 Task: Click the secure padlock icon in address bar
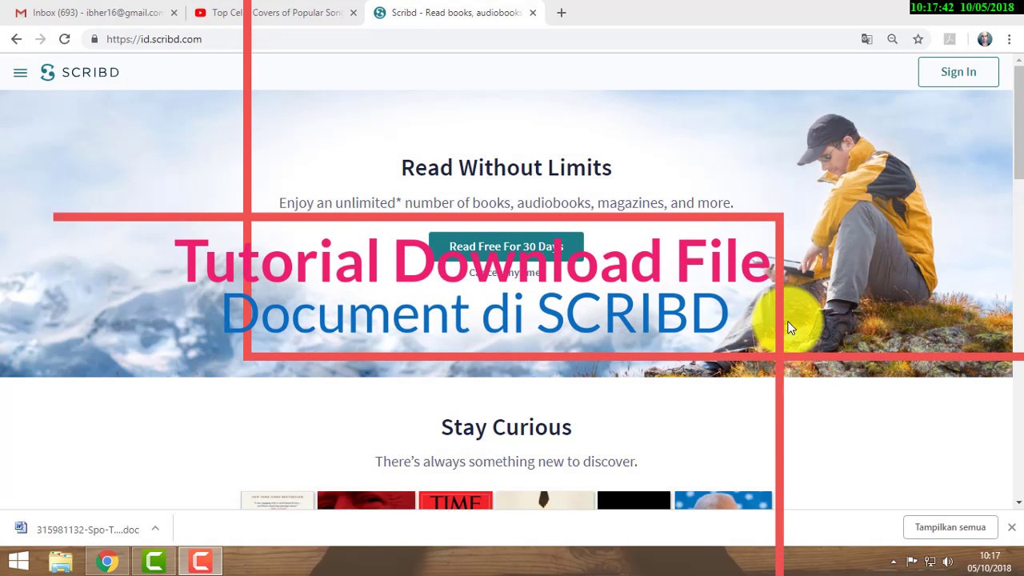pos(94,39)
